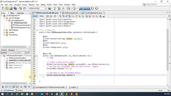Click the Build Project hammer icon
This screenshot has width=171, height=96.
(55, 8)
